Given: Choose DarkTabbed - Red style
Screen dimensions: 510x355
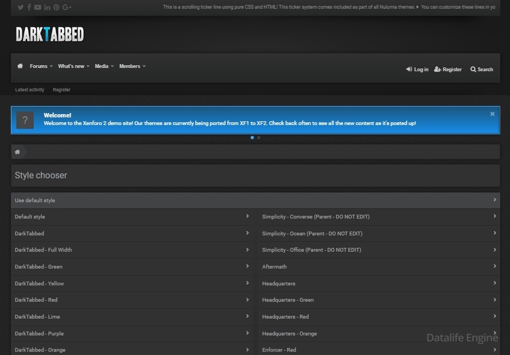Looking at the screenshot, I should (132, 300).
